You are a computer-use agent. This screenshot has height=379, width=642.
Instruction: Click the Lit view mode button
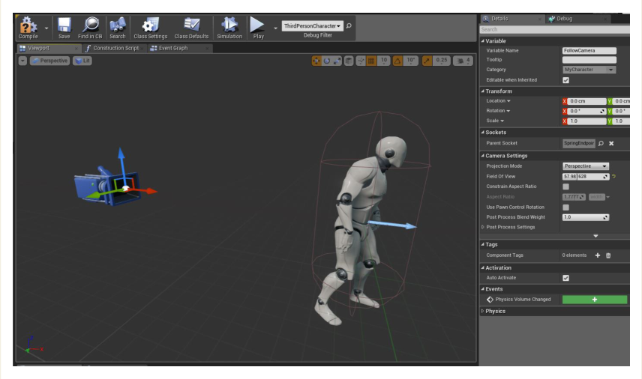pyautogui.click(x=82, y=61)
